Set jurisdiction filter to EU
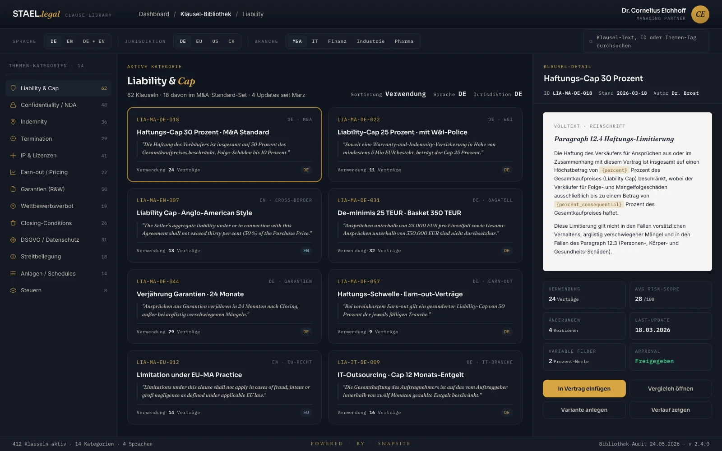Screen dimensions: 722x451 pos(199,41)
